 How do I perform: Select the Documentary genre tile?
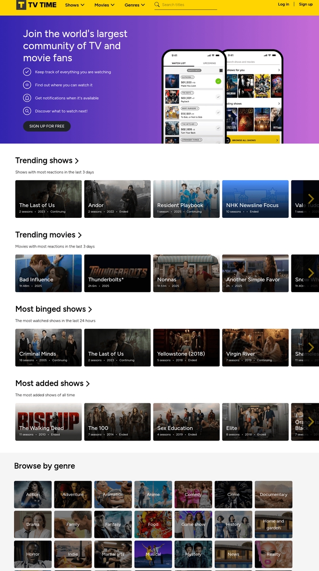[x=273, y=494]
